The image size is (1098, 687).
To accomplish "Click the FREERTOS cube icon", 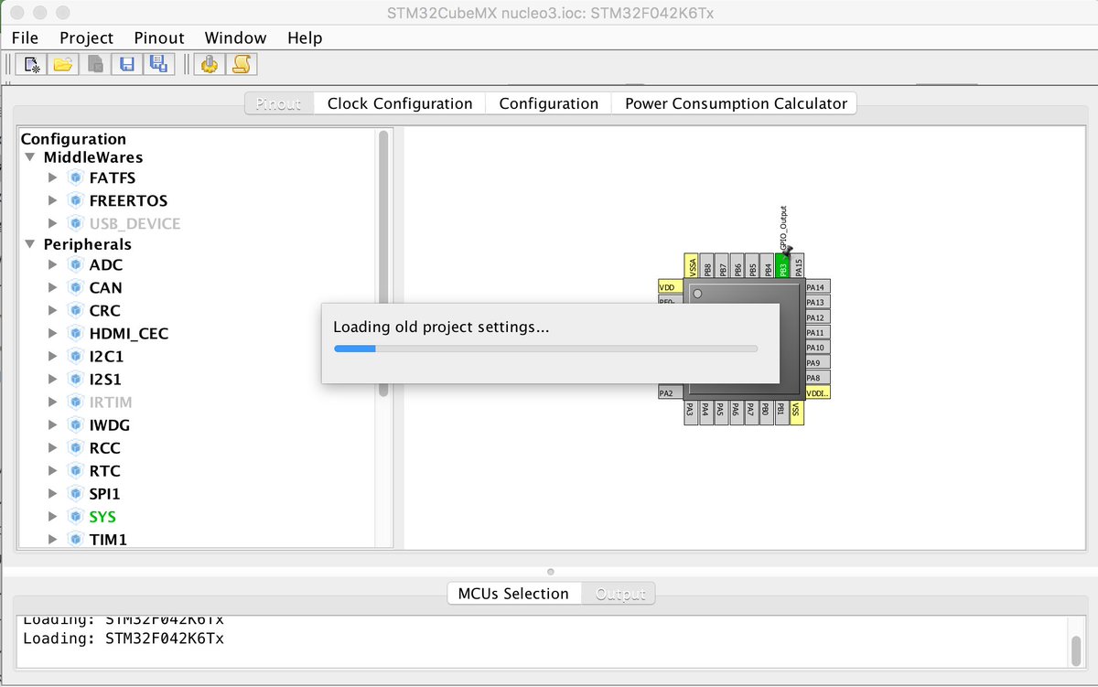I will (76, 200).
